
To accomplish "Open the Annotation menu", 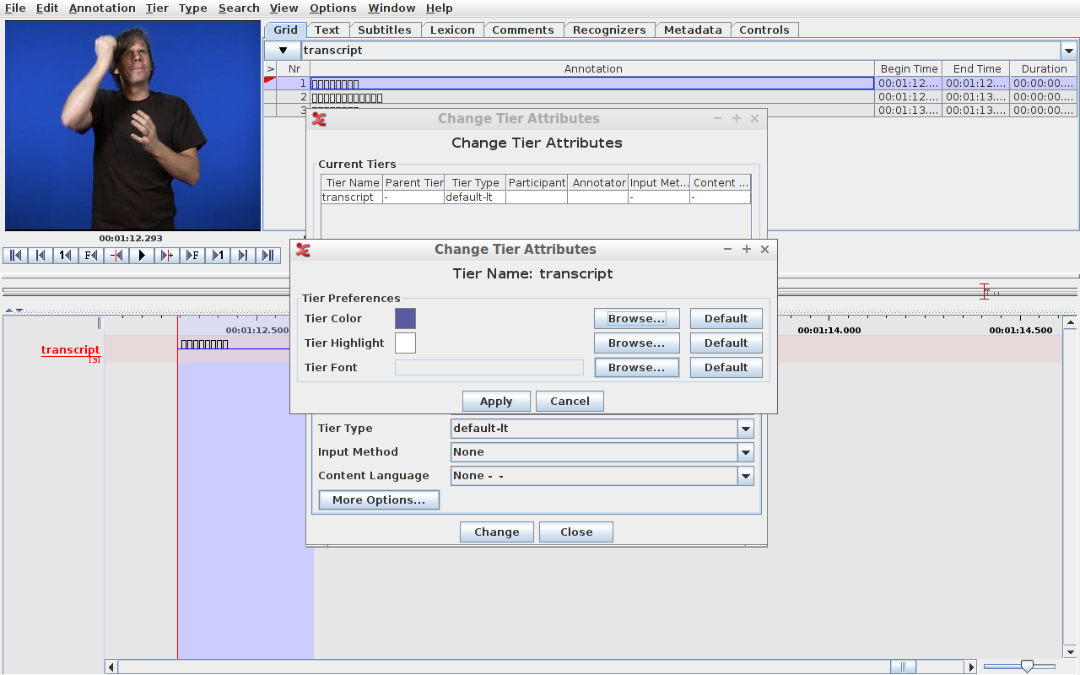I will pyautogui.click(x=102, y=8).
